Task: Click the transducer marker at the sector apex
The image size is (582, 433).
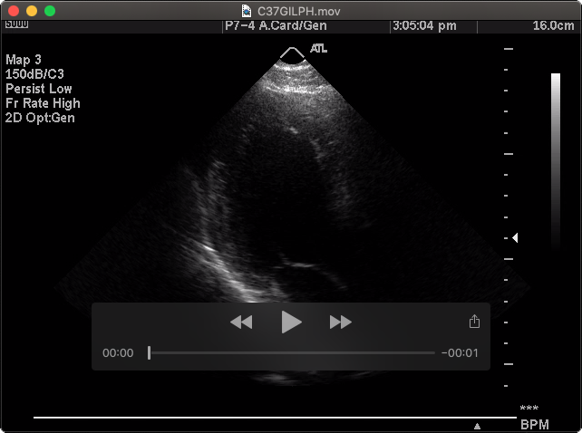Action: point(292,53)
